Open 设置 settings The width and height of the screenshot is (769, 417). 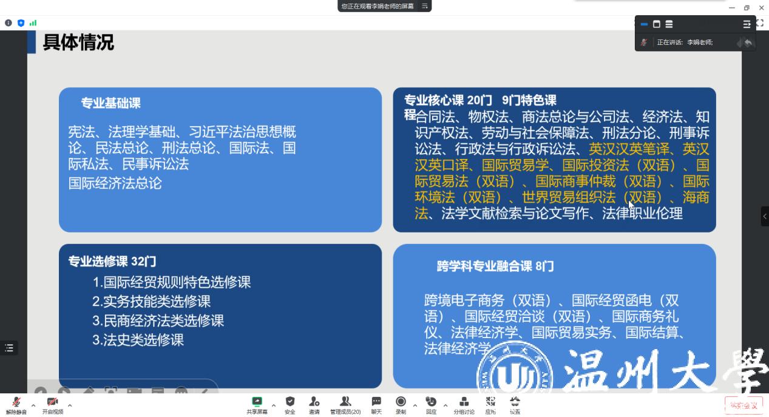(515, 404)
